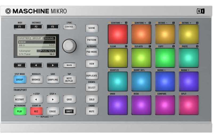
Task: Toggle the SOLO button
Action: click(92, 100)
